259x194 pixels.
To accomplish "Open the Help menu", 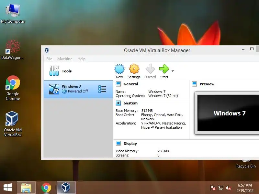I will point(82,59).
